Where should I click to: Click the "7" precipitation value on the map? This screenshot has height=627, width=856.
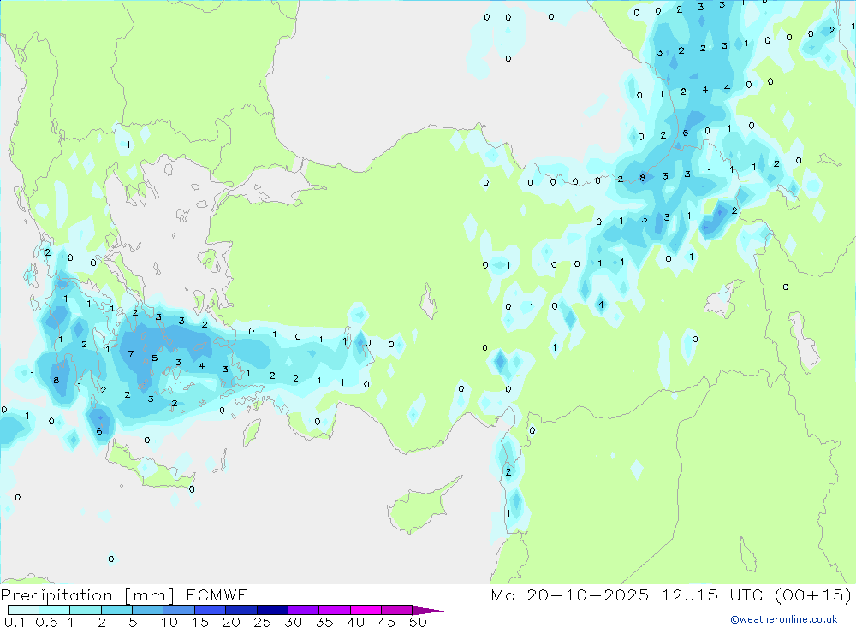130,353
